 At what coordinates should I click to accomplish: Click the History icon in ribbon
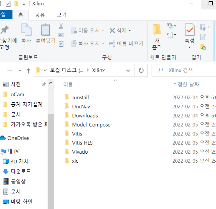click(203, 47)
